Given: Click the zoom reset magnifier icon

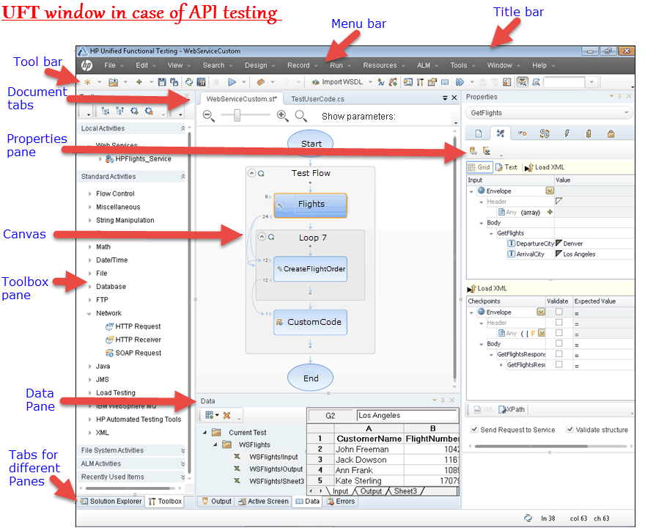Looking at the screenshot, I should (x=301, y=116).
